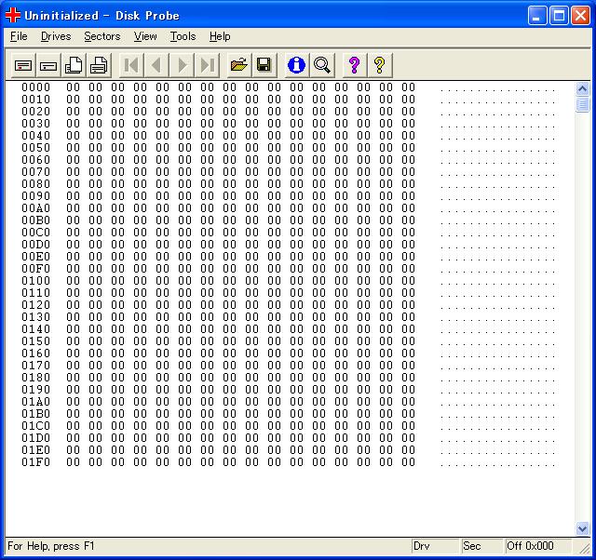This screenshot has width=596, height=560.
Task: Click the Sec status bar field
Action: pyautogui.click(x=481, y=546)
